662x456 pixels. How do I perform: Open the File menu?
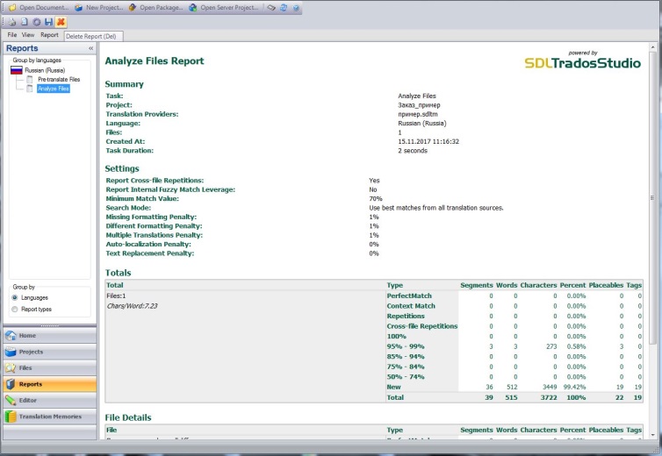12,35
